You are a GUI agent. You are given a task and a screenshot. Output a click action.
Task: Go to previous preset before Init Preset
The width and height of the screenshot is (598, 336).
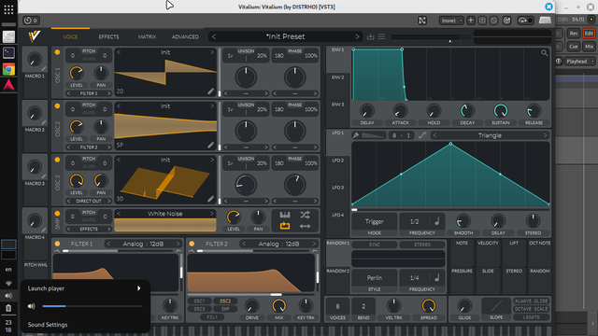coord(214,36)
